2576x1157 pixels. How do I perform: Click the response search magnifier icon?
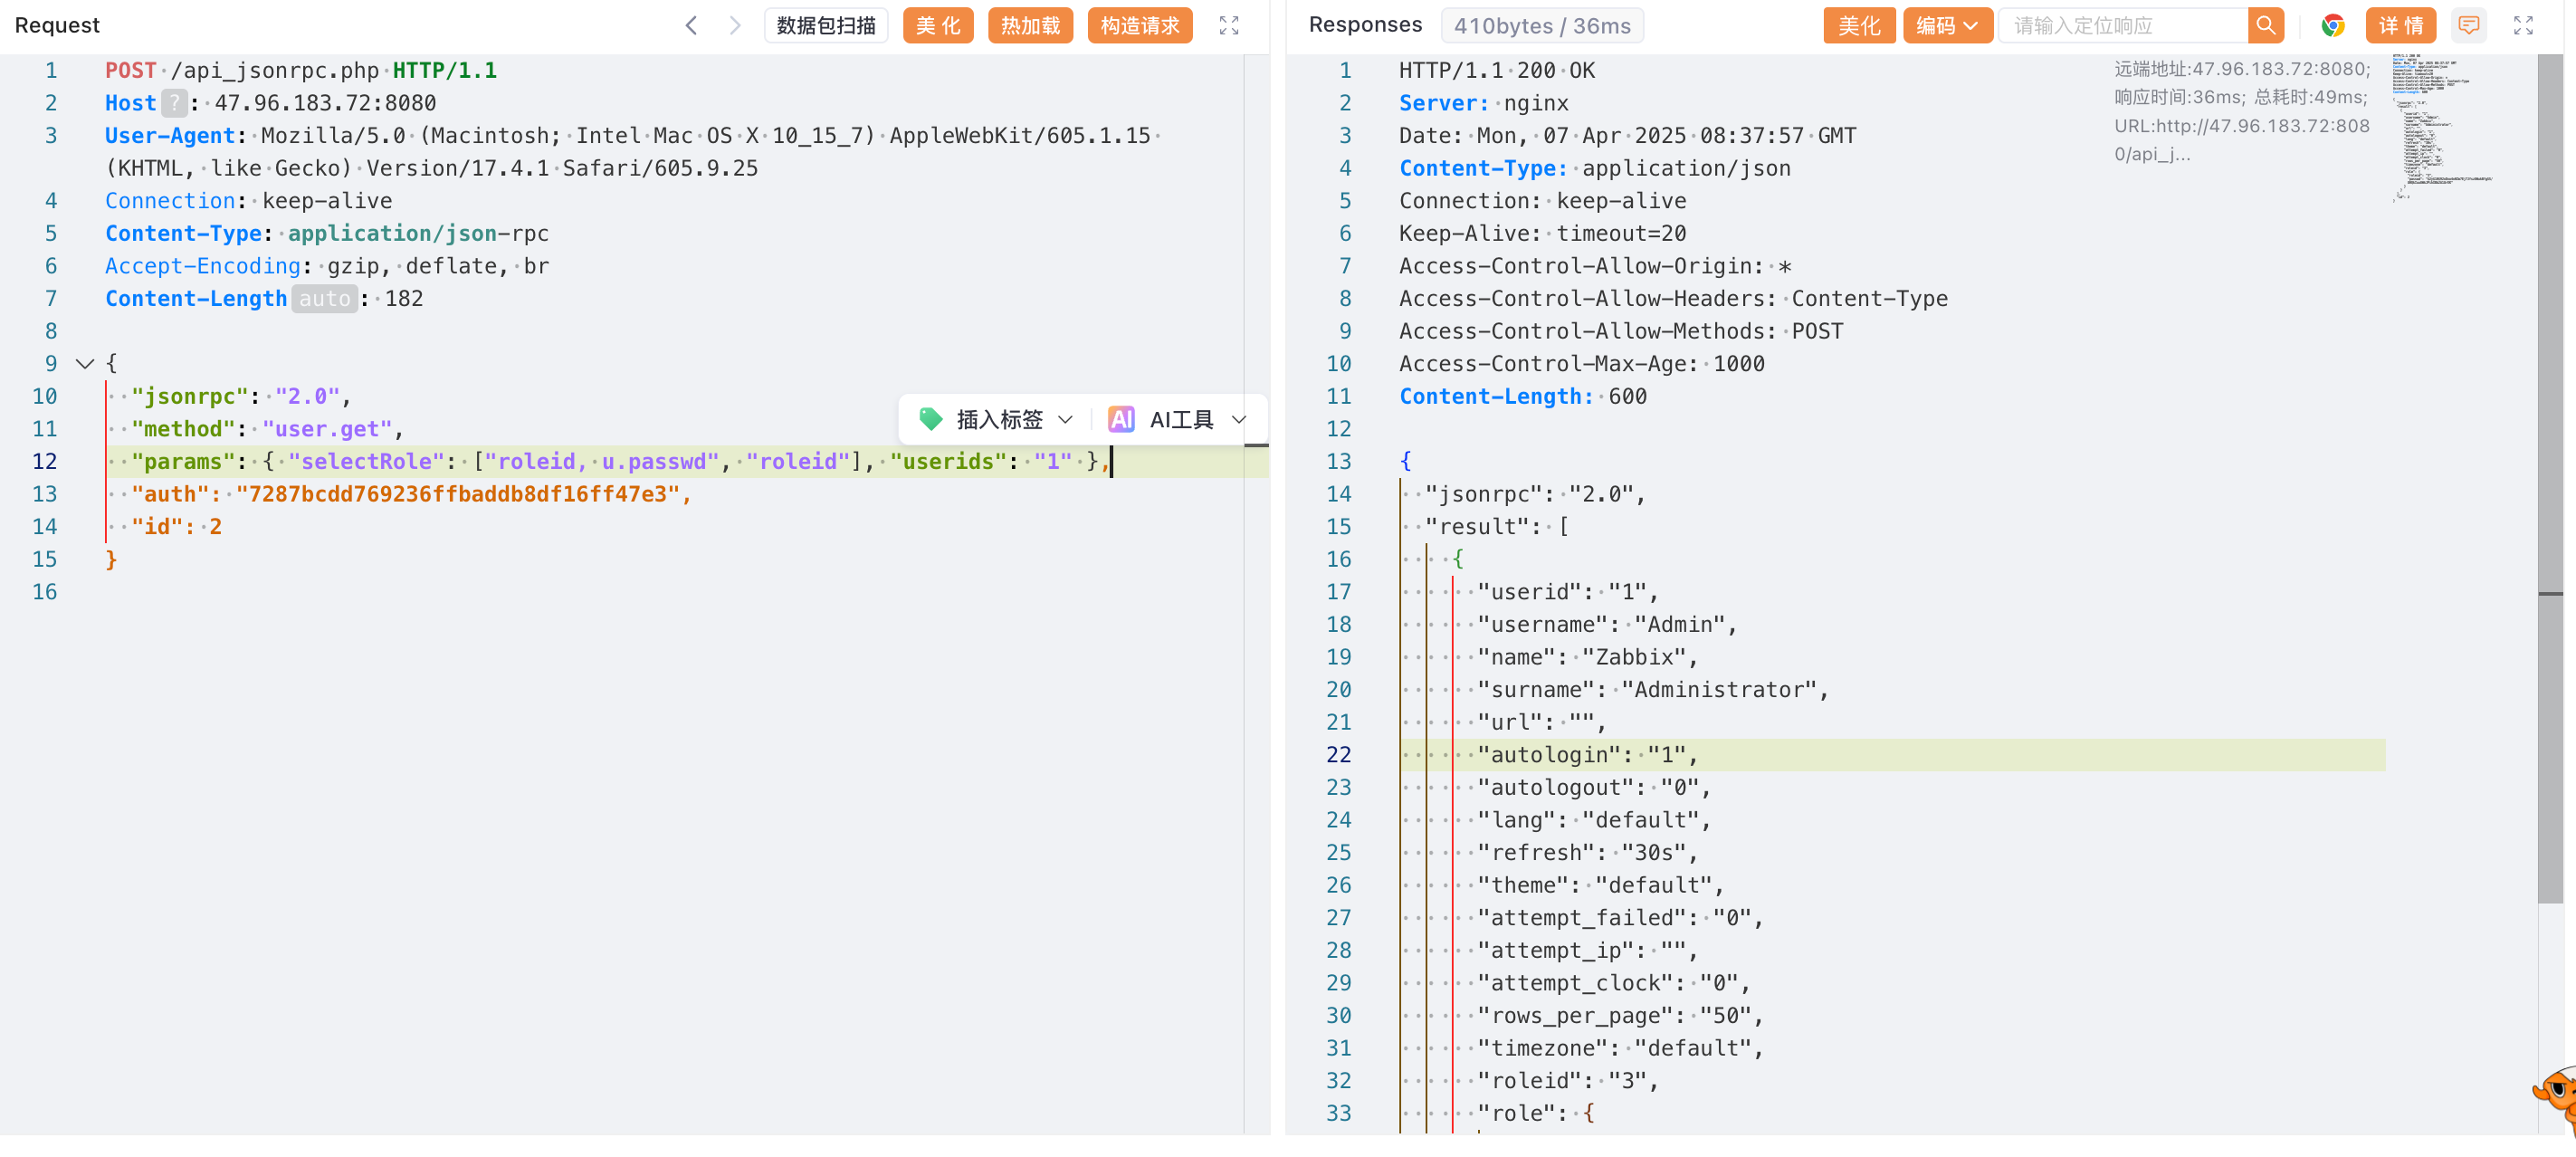coord(2265,25)
